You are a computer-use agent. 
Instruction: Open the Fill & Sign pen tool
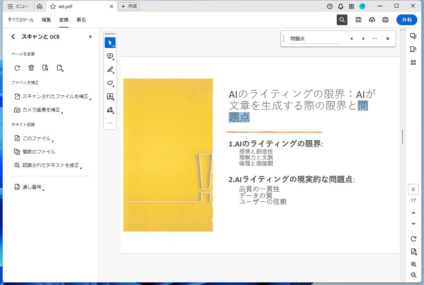click(110, 110)
